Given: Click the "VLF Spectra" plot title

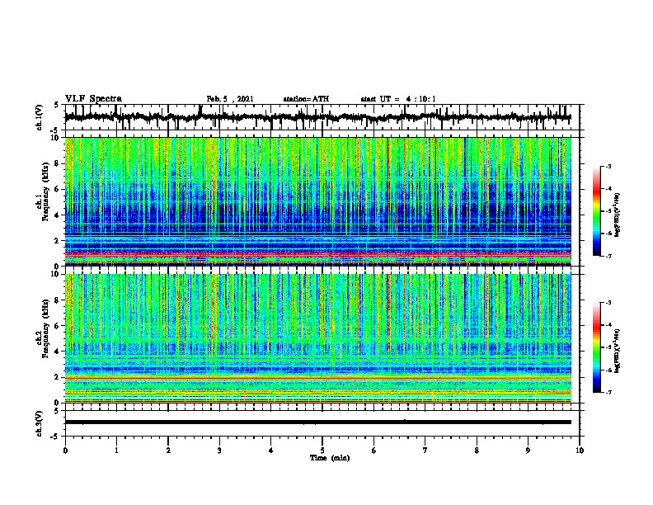Looking at the screenshot, I should point(93,99).
